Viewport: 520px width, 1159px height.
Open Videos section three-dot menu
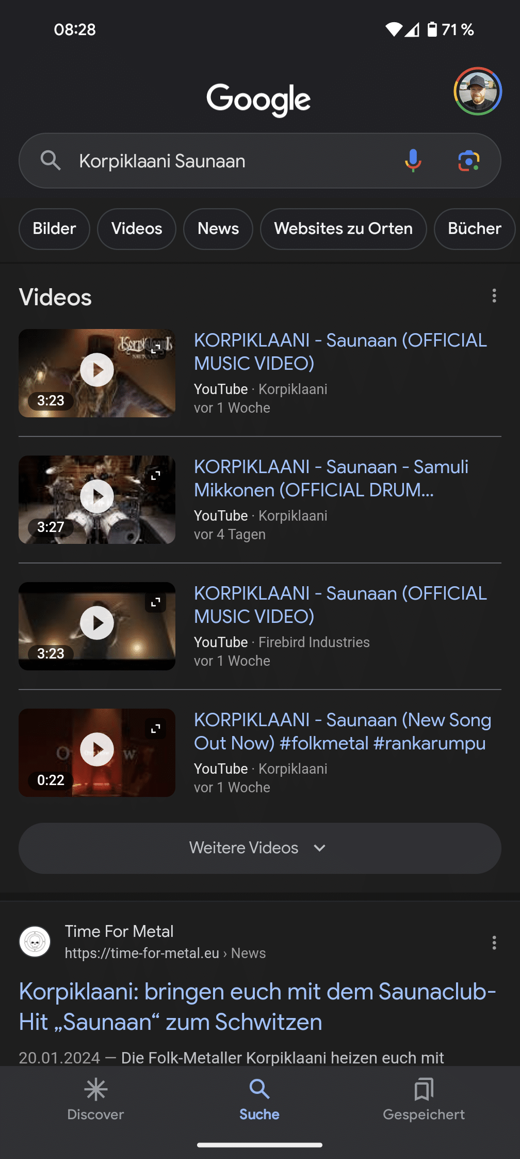tap(494, 295)
